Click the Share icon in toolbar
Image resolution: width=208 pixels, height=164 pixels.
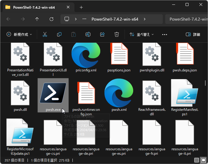pos(102,34)
